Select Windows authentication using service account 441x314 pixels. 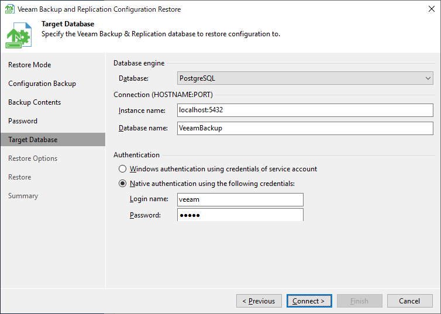point(123,169)
